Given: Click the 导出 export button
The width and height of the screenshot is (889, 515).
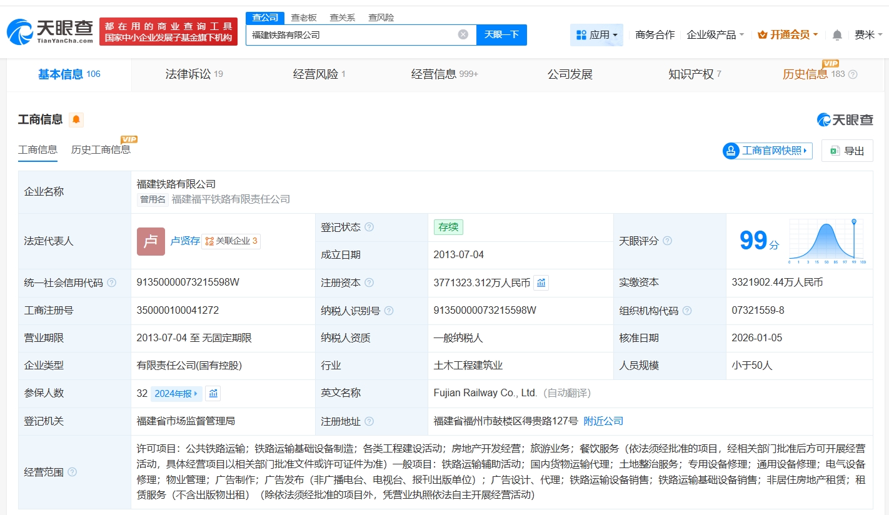Looking at the screenshot, I should click(x=847, y=151).
